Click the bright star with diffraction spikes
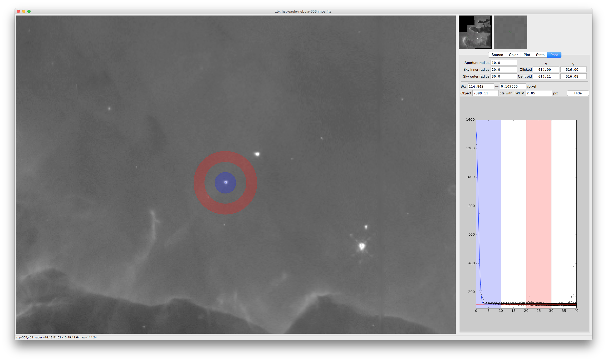The image size is (607, 361). (x=362, y=246)
